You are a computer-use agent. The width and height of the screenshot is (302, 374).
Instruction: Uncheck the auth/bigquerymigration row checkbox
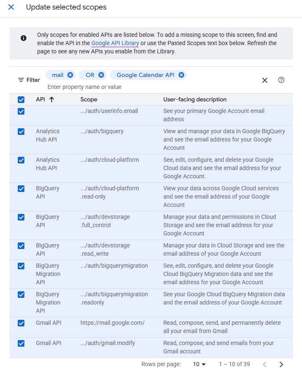click(x=21, y=266)
